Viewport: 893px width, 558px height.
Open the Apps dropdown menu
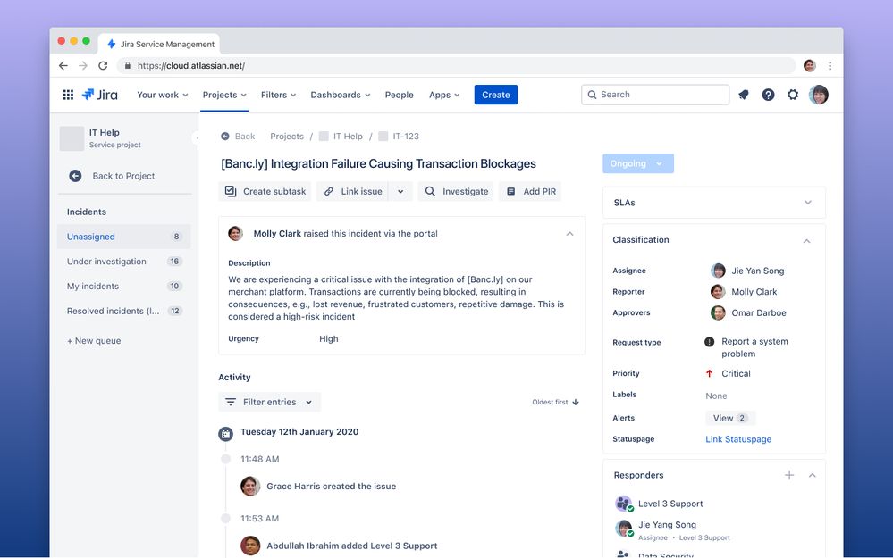tap(444, 95)
